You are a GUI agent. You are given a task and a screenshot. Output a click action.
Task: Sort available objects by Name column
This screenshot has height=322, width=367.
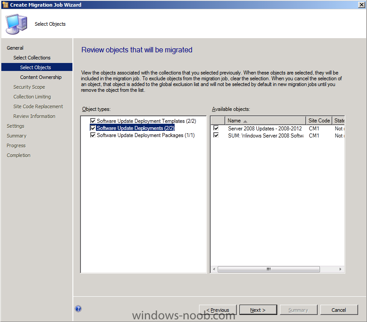265,121
